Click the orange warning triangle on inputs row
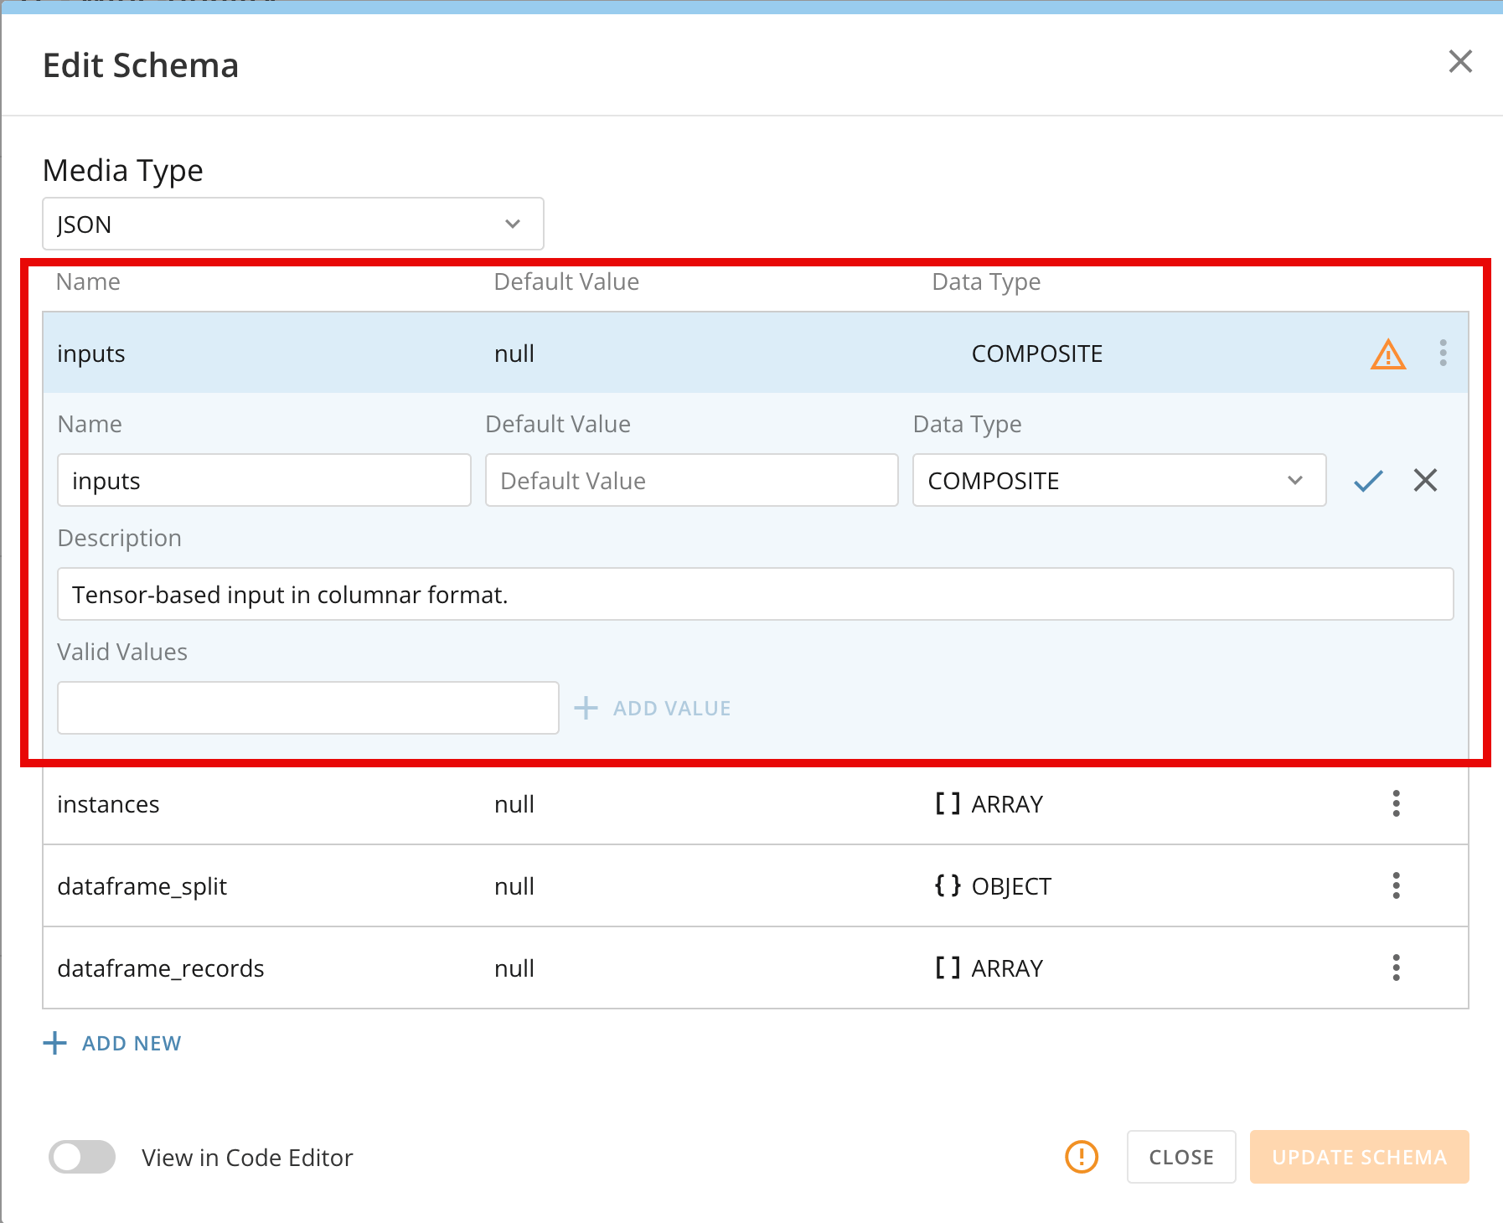Image resolution: width=1503 pixels, height=1223 pixels. (1387, 353)
